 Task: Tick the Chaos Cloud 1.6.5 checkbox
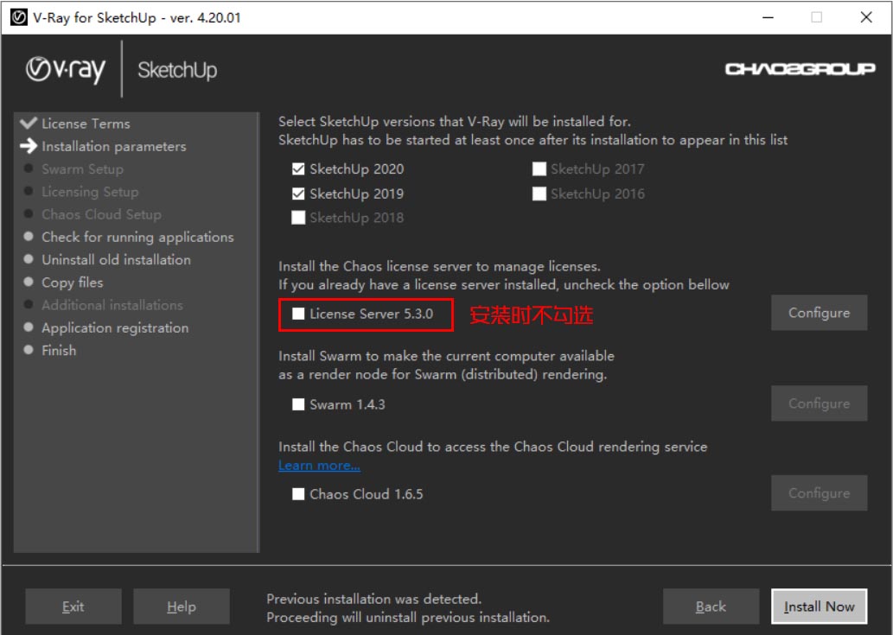[x=298, y=494]
